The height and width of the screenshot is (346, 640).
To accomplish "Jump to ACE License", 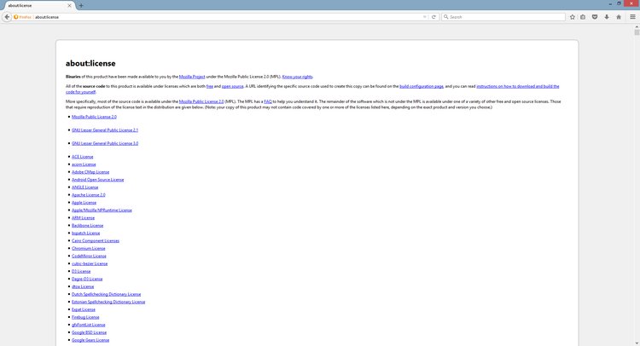I will pyautogui.click(x=83, y=157).
